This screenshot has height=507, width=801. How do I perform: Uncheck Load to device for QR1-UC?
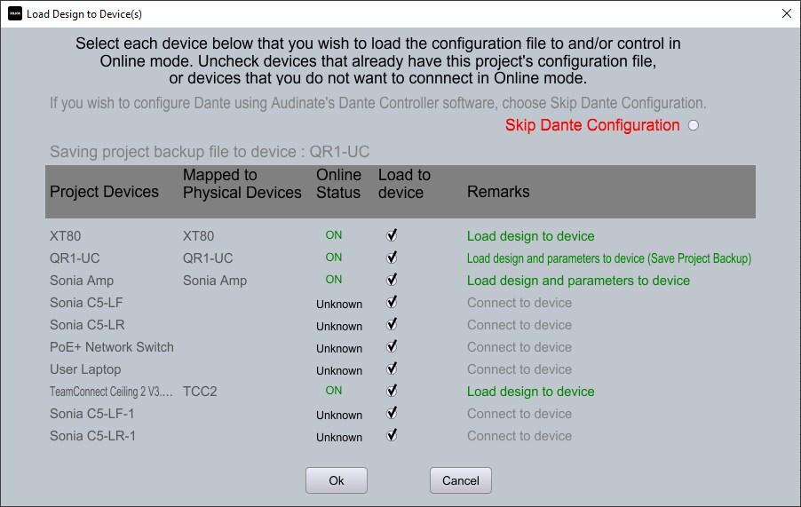[392, 257]
